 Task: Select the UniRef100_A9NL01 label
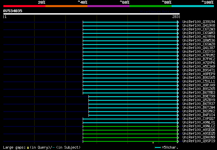click(x=199, y=123)
